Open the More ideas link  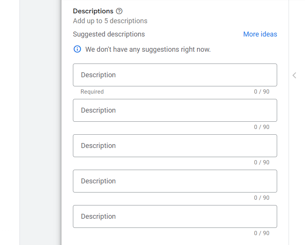(x=260, y=34)
